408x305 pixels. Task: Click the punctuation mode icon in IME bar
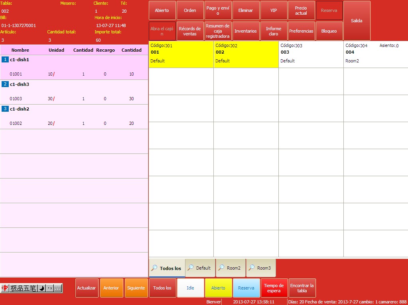[49, 288]
